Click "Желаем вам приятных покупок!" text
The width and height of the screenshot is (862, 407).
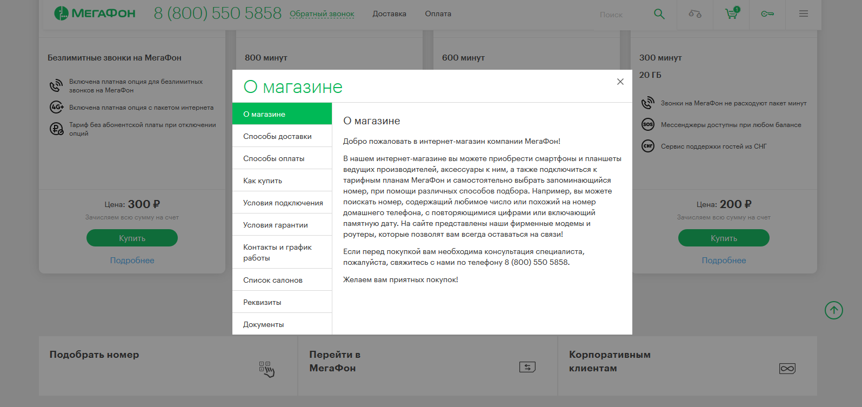[400, 280]
